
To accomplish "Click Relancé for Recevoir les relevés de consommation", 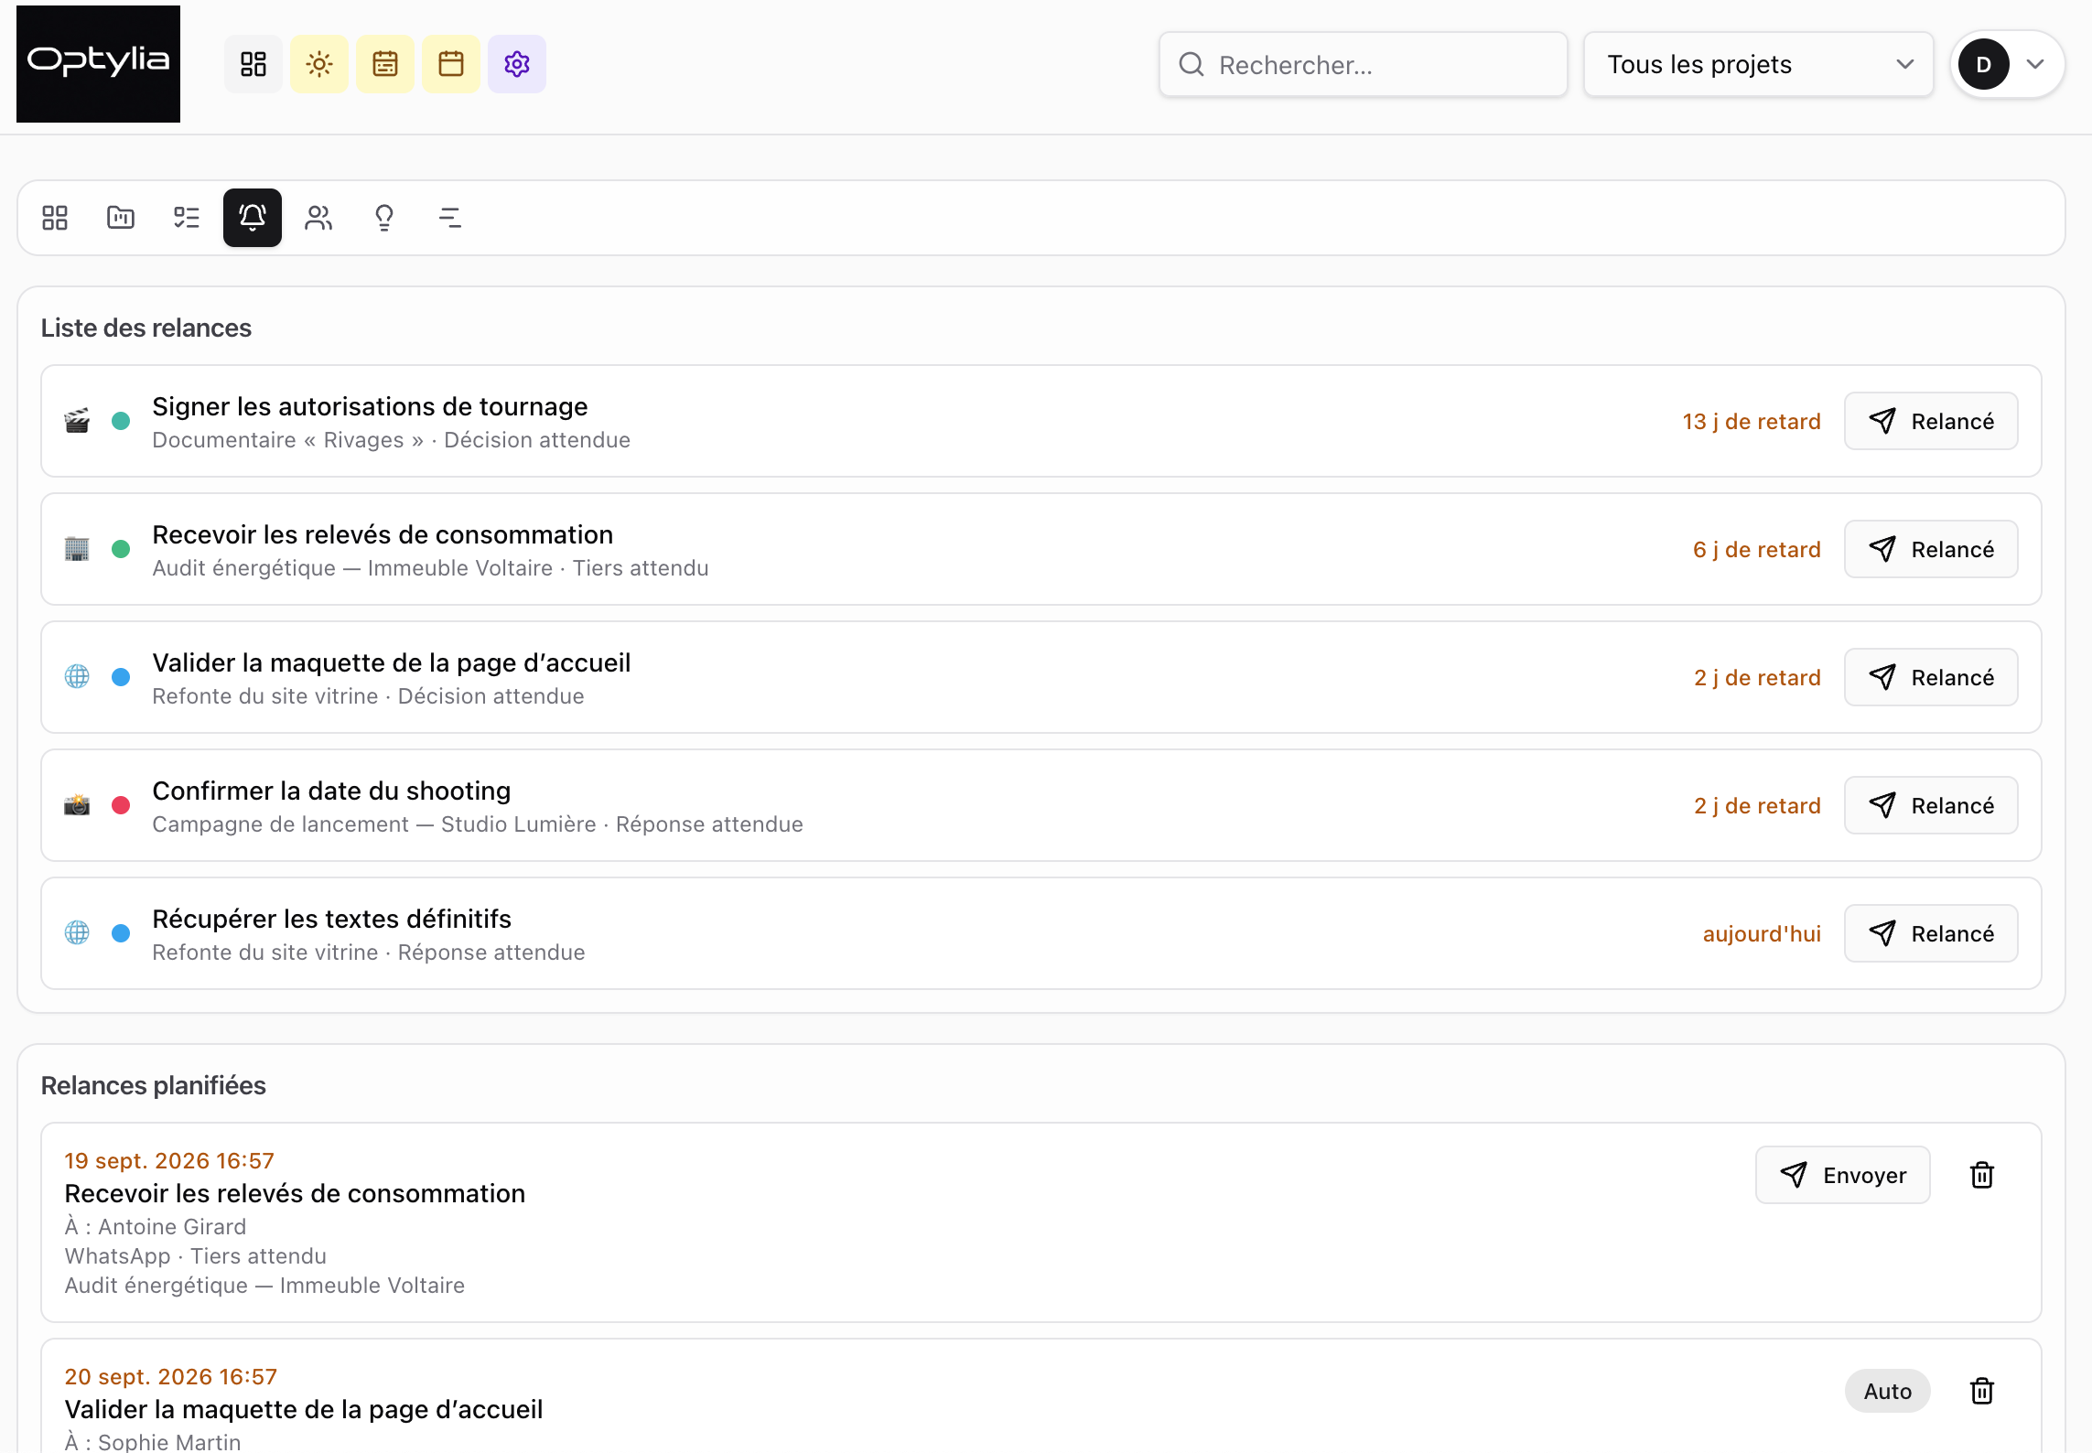I will (1931, 549).
